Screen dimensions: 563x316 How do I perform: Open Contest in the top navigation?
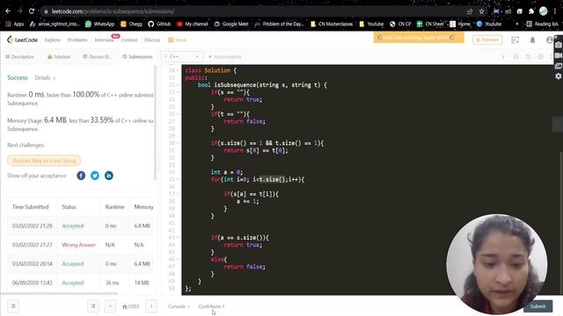(x=129, y=39)
